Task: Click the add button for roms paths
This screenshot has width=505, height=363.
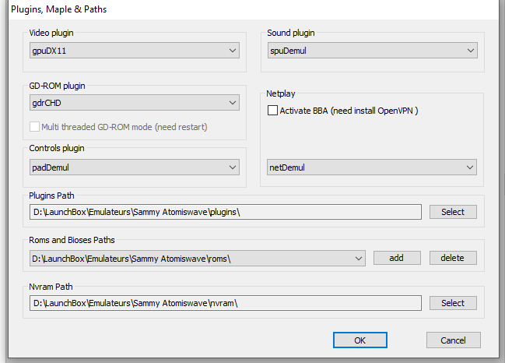Action: pyautogui.click(x=397, y=258)
